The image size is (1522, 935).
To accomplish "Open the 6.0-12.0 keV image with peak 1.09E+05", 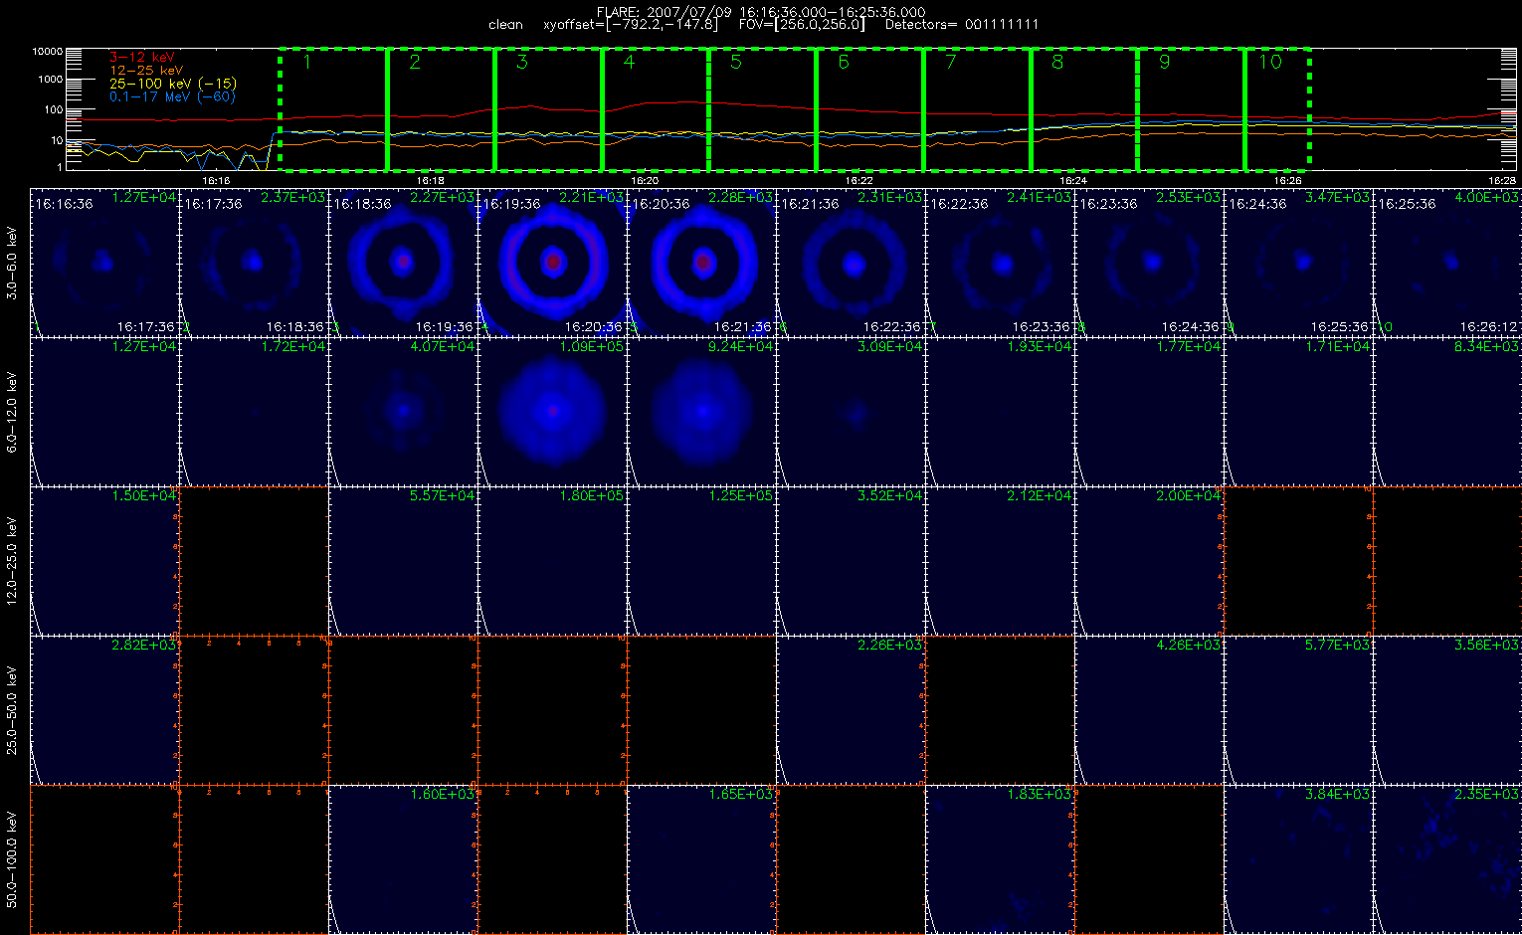I will pyautogui.click(x=552, y=411).
